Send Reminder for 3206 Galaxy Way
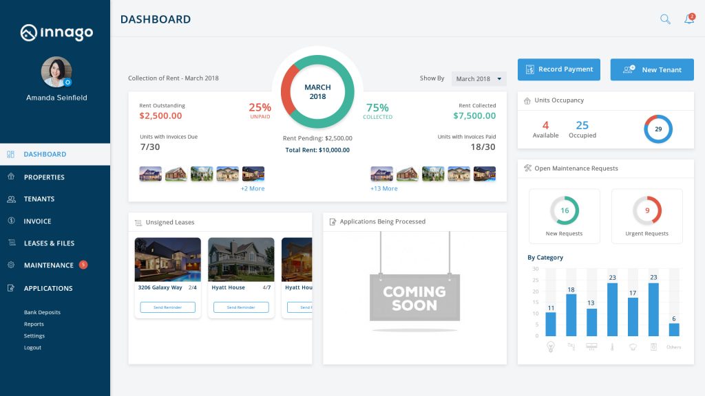This screenshot has width=705, height=396. [167, 307]
